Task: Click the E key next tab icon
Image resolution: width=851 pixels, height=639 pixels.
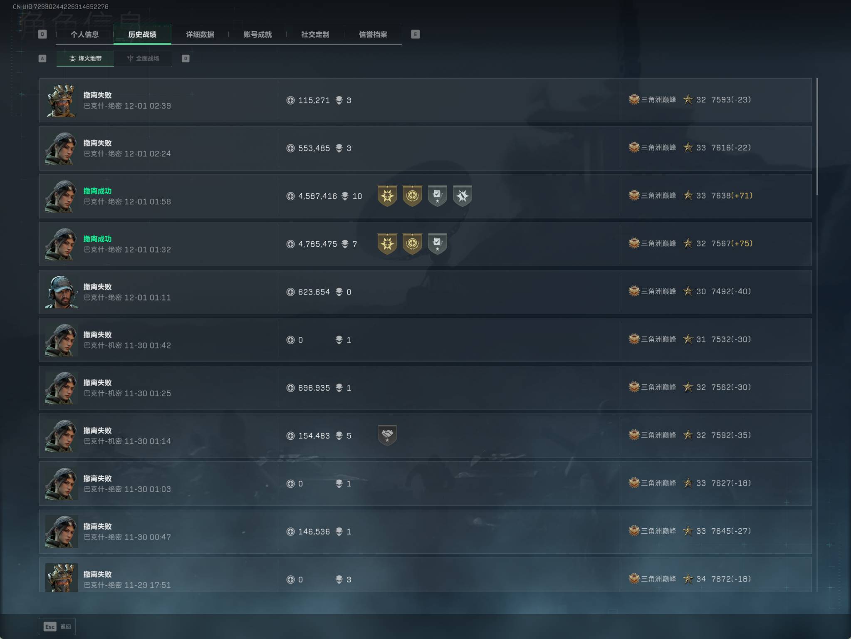Action: pos(415,34)
